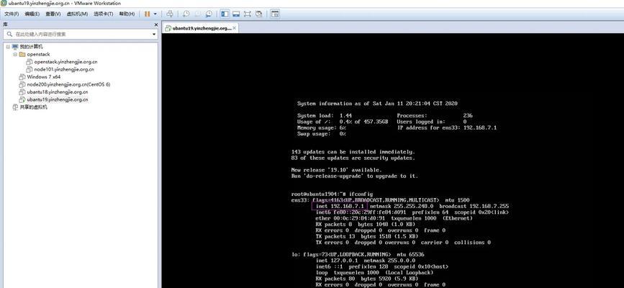Open the power options dropdown arrow beside pause
This screenshot has height=288, width=624.
pyautogui.click(x=155, y=14)
